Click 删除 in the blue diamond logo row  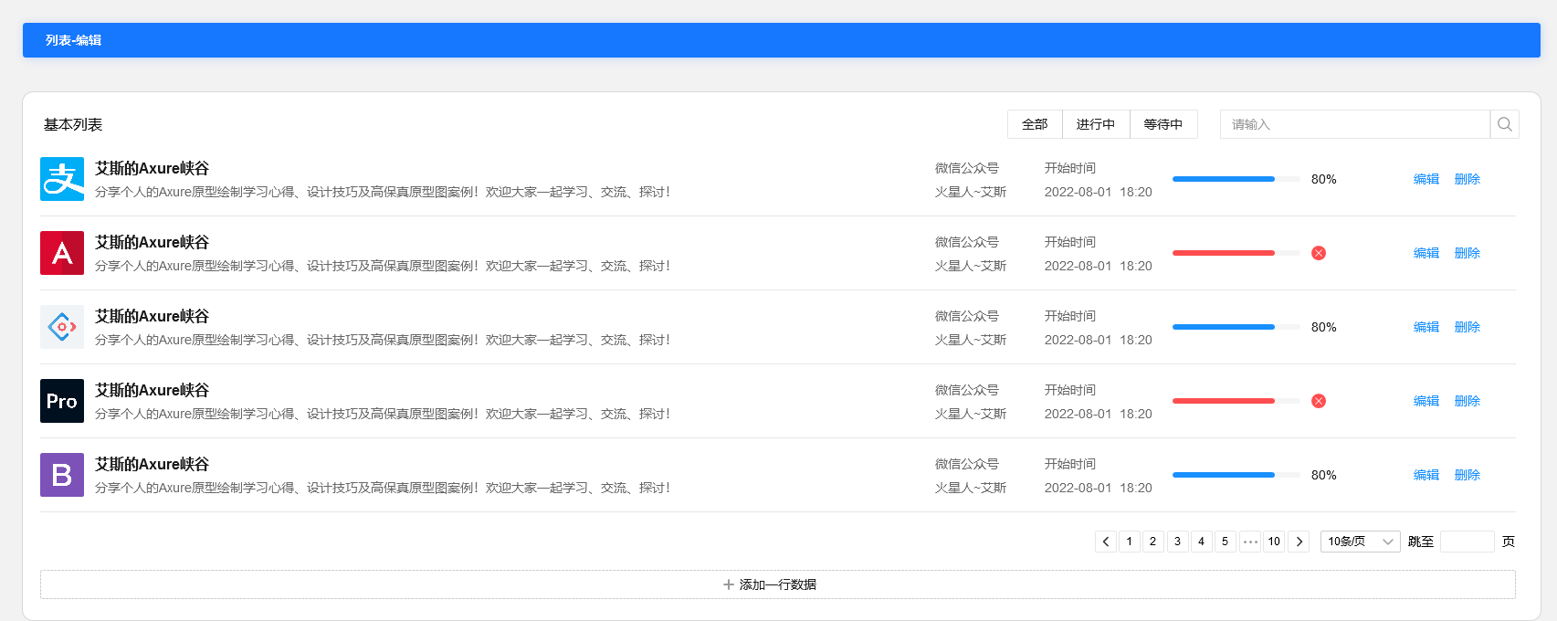1468,327
